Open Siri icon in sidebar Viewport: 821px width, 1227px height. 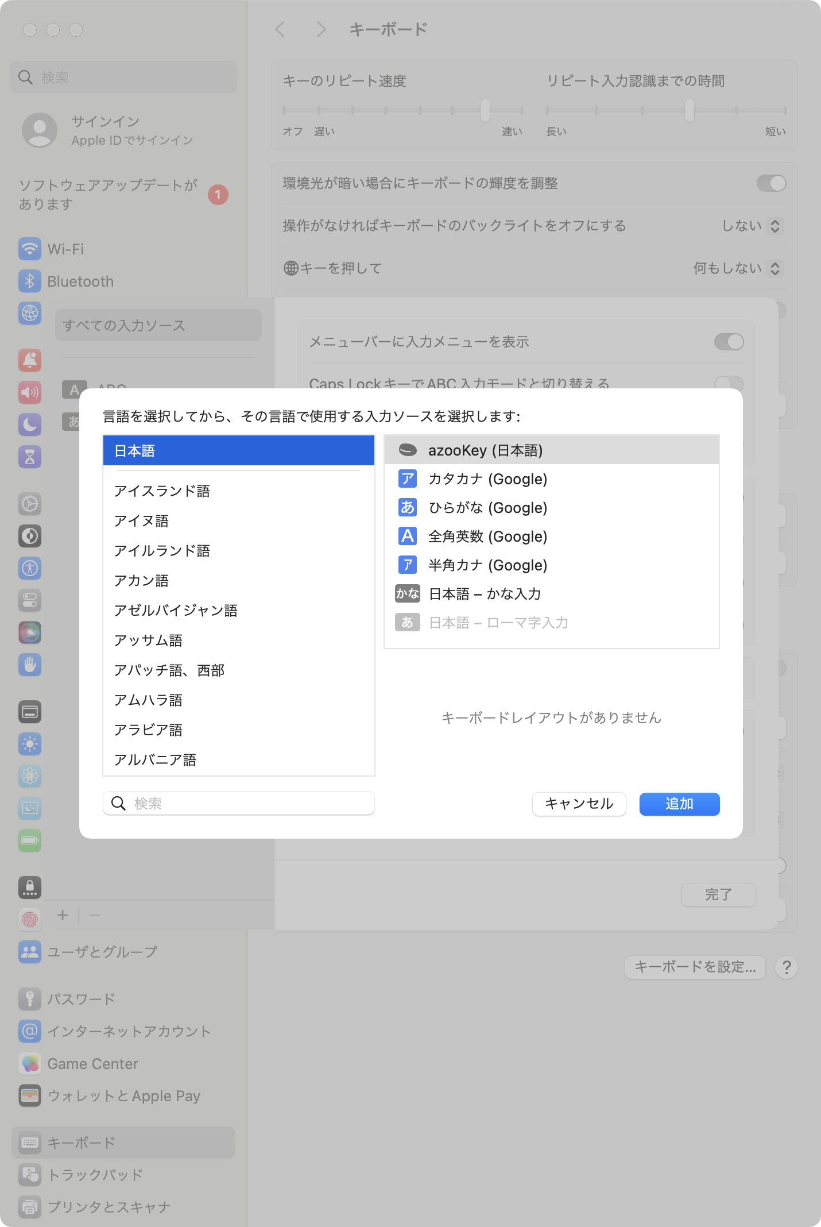(x=30, y=632)
